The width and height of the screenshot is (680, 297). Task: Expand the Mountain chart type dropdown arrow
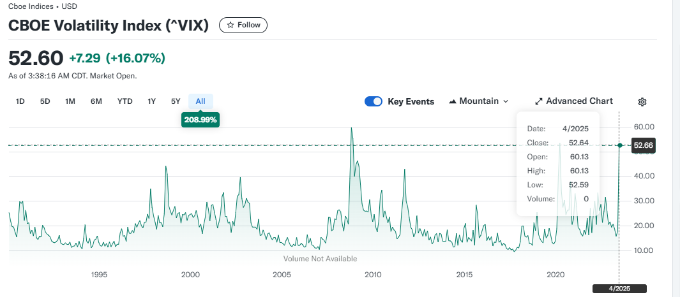pyautogui.click(x=505, y=101)
